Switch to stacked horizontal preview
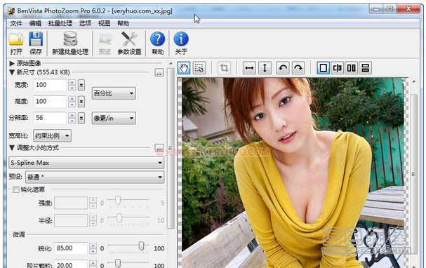The image size is (426, 268). tap(366, 68)
